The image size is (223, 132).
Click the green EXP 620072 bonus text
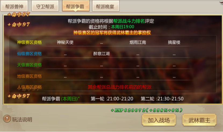(x=147, y=110)
